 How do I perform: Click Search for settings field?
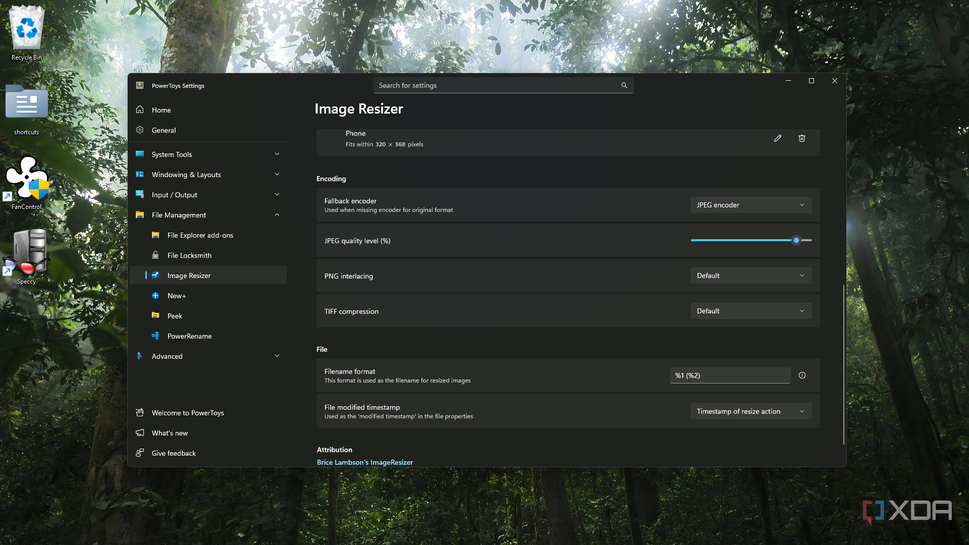[503, 85]
